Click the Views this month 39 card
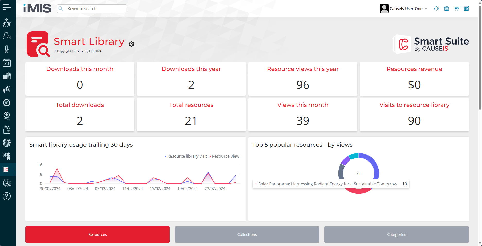The height and width of the screenshot is (246, 482). pos(303,115)
